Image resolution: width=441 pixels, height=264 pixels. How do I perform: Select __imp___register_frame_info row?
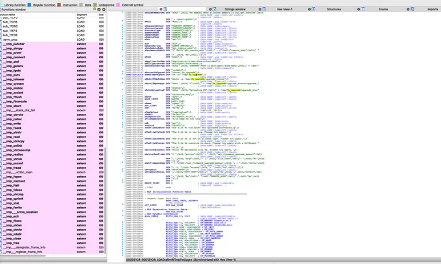pyautogui.click(x=52, y=252)
